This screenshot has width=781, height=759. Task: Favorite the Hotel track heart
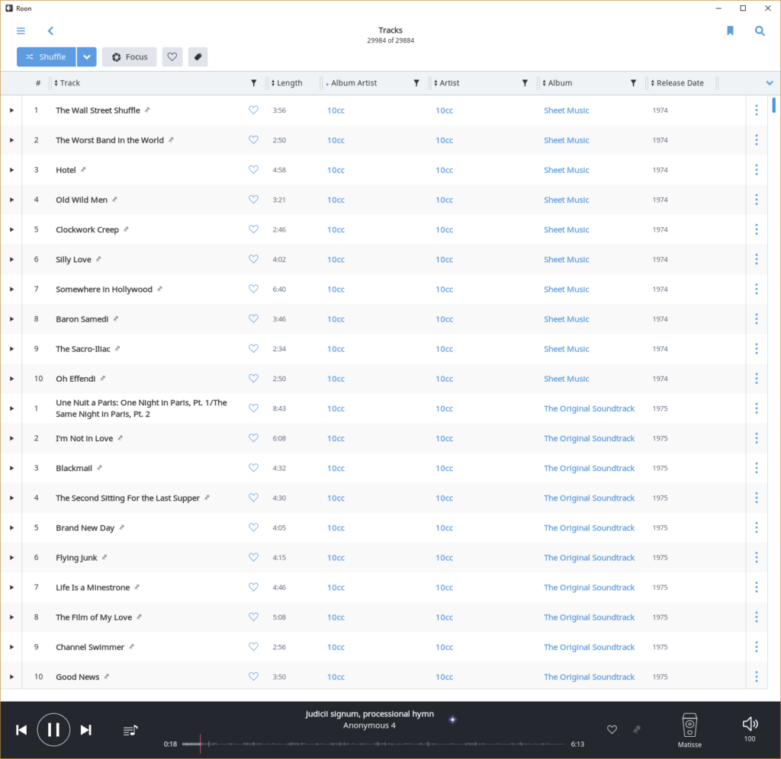[x=253, y=170]
